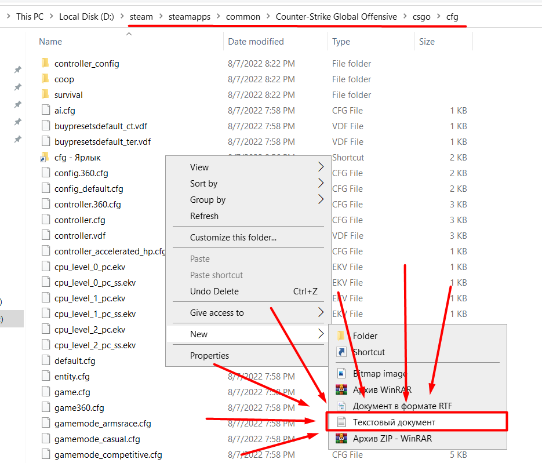Click the controller_config folder icon
542x463 pixels.
(45, 63)
